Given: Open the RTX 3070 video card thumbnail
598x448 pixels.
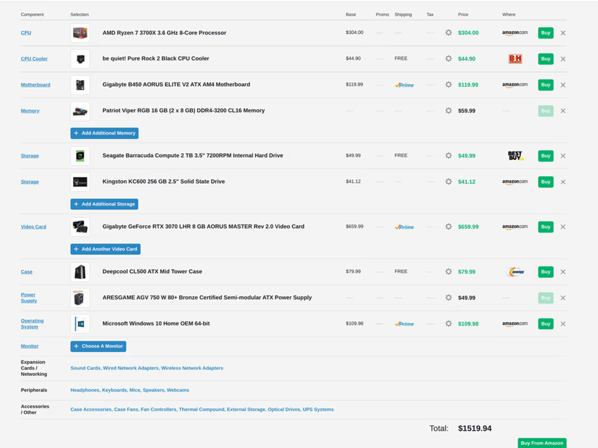Looking at the screenshot, I should tap(80, 227).
